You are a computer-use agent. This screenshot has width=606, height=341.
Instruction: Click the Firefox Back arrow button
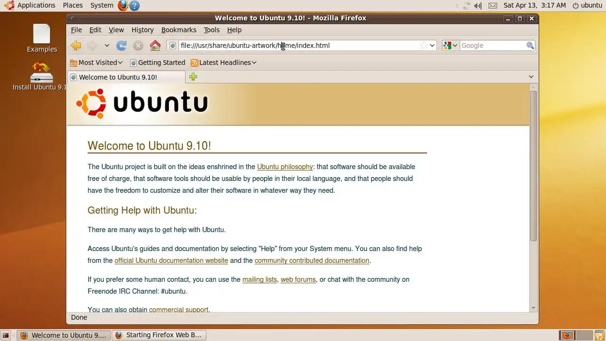pyautogui.click(x=76, y=45)
